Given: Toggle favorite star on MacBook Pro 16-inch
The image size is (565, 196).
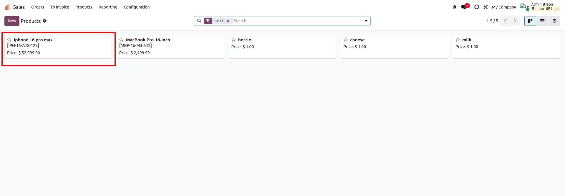Looking at the screenshot, I should pos(121,40).
